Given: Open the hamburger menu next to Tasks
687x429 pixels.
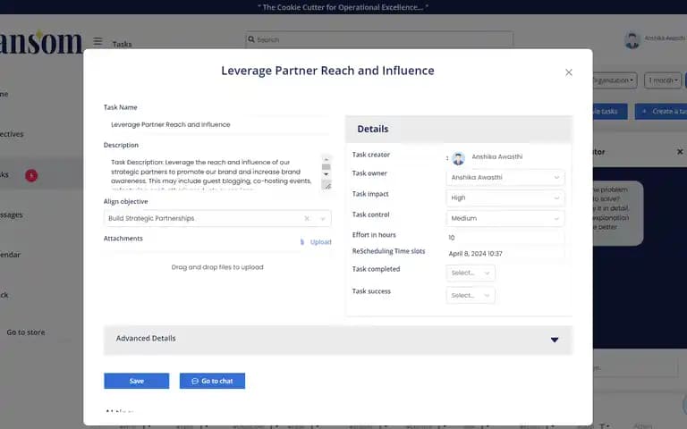Looking at the screenshot, I should tap(98, 42).
